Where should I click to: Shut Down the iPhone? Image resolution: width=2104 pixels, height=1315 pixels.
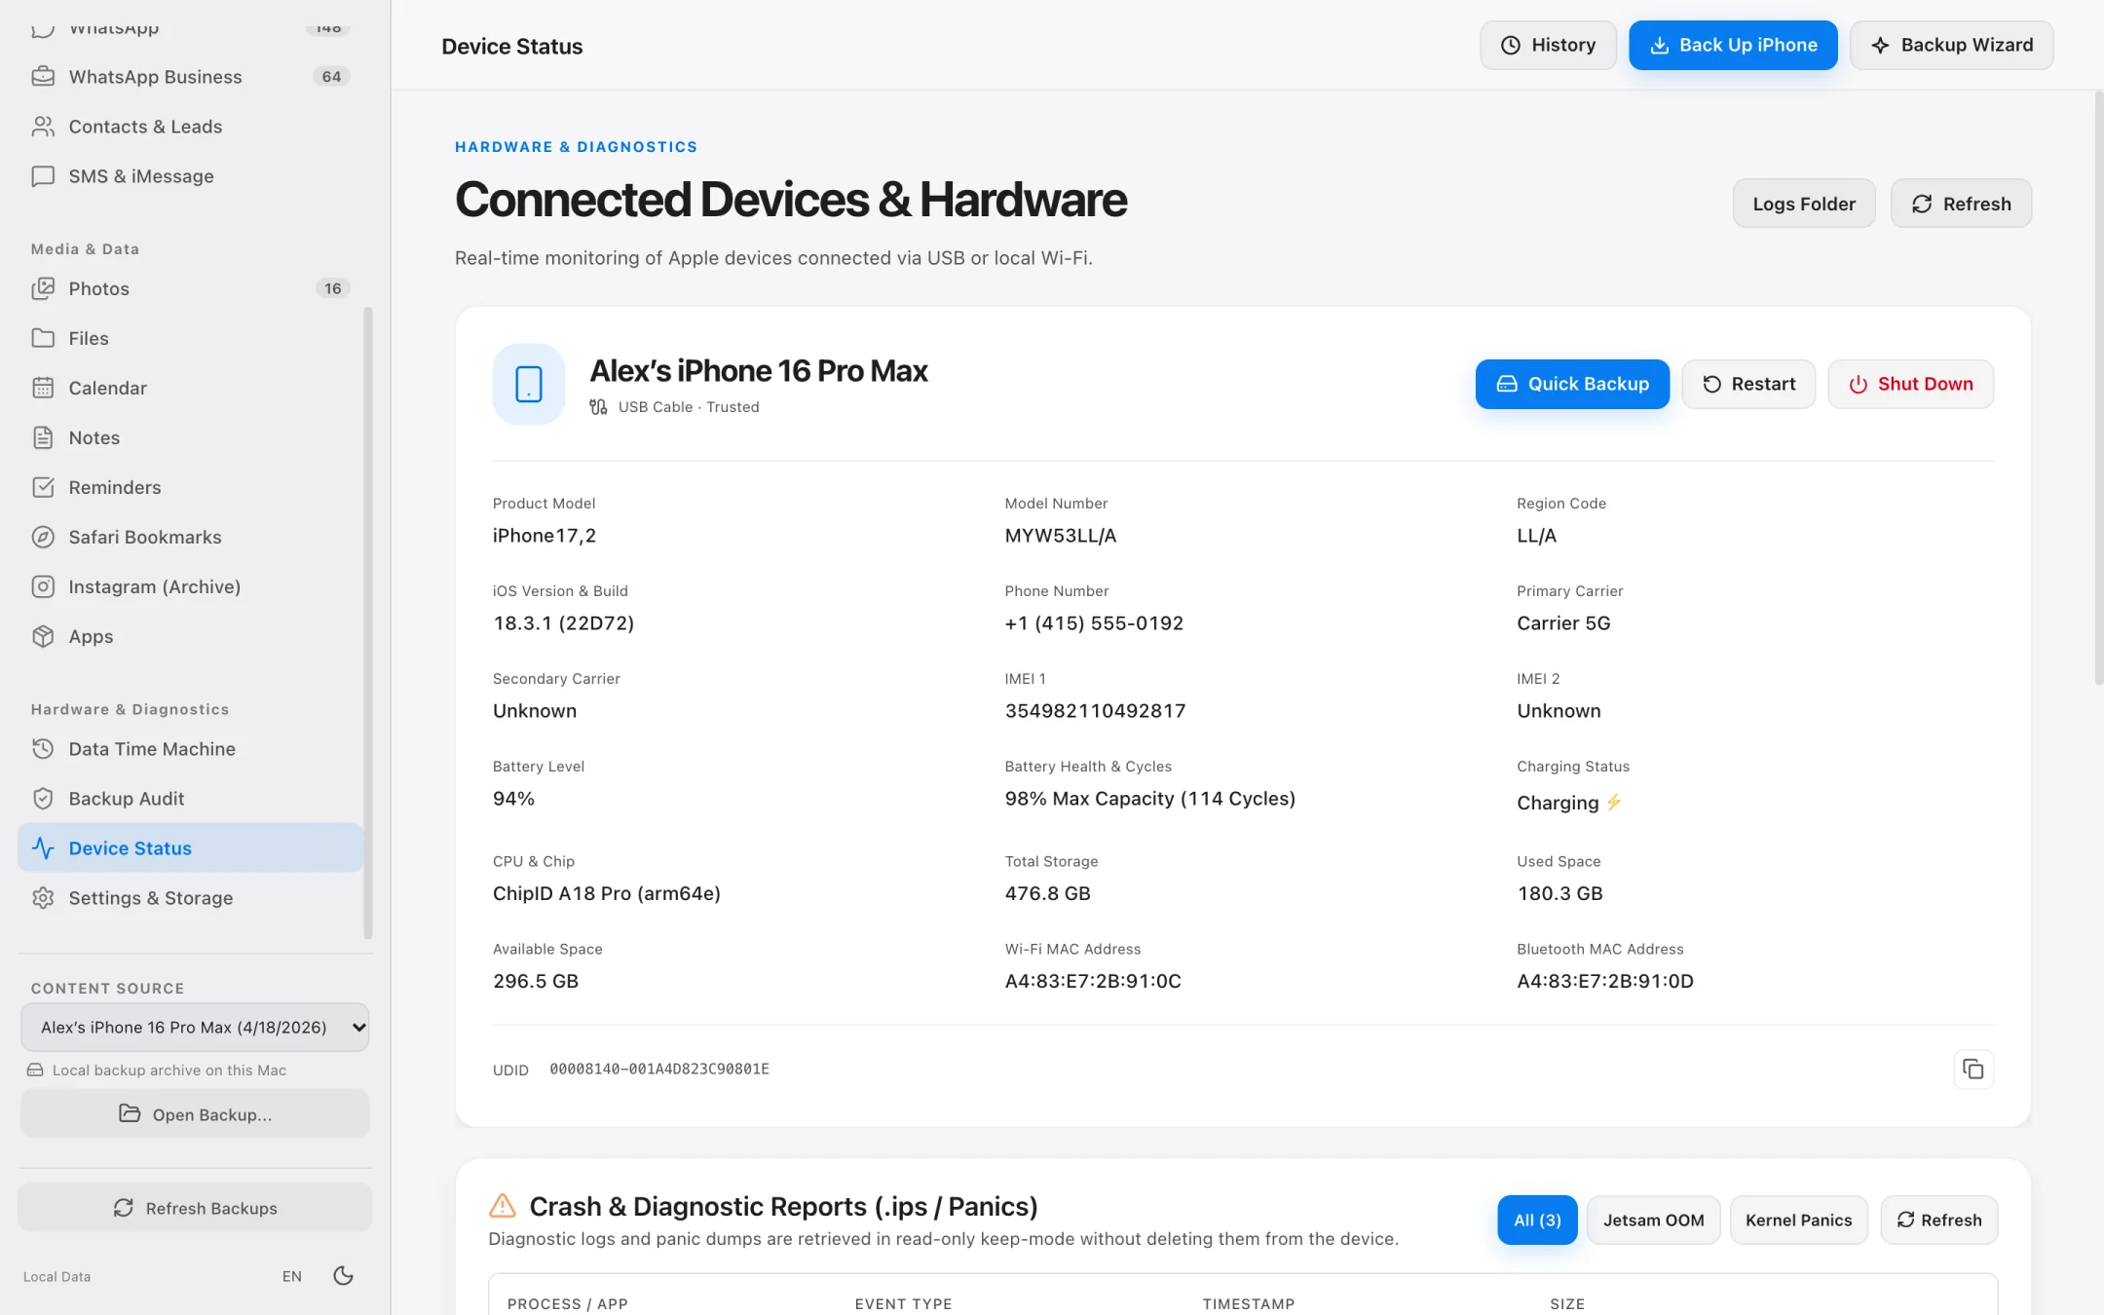click(1910, 384)
